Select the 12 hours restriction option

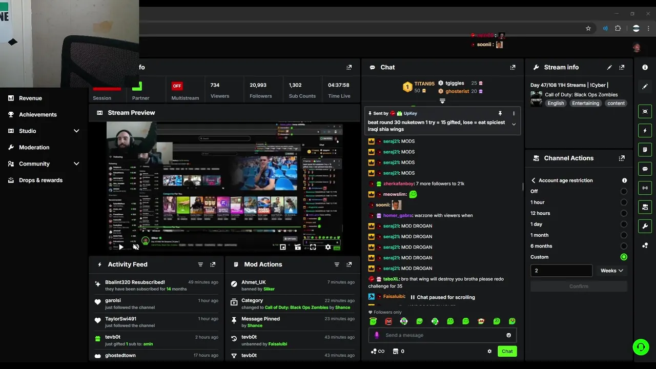click(x=624, y=213)
